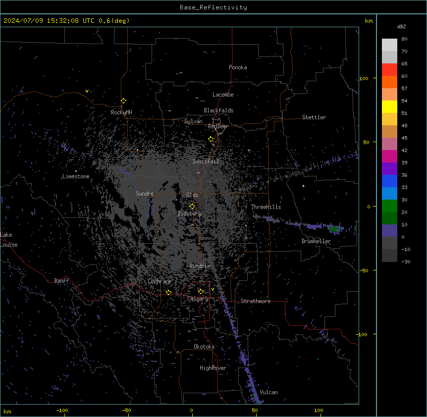Click the Sylvan label

tap(193, 121)
